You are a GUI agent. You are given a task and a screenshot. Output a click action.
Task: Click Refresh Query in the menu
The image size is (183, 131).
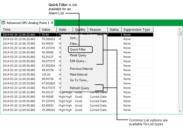79,88
